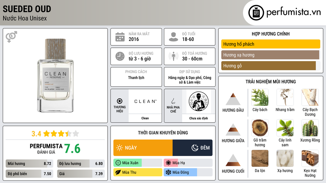Click the Cây Bạch Dương note image

[310, 97]
